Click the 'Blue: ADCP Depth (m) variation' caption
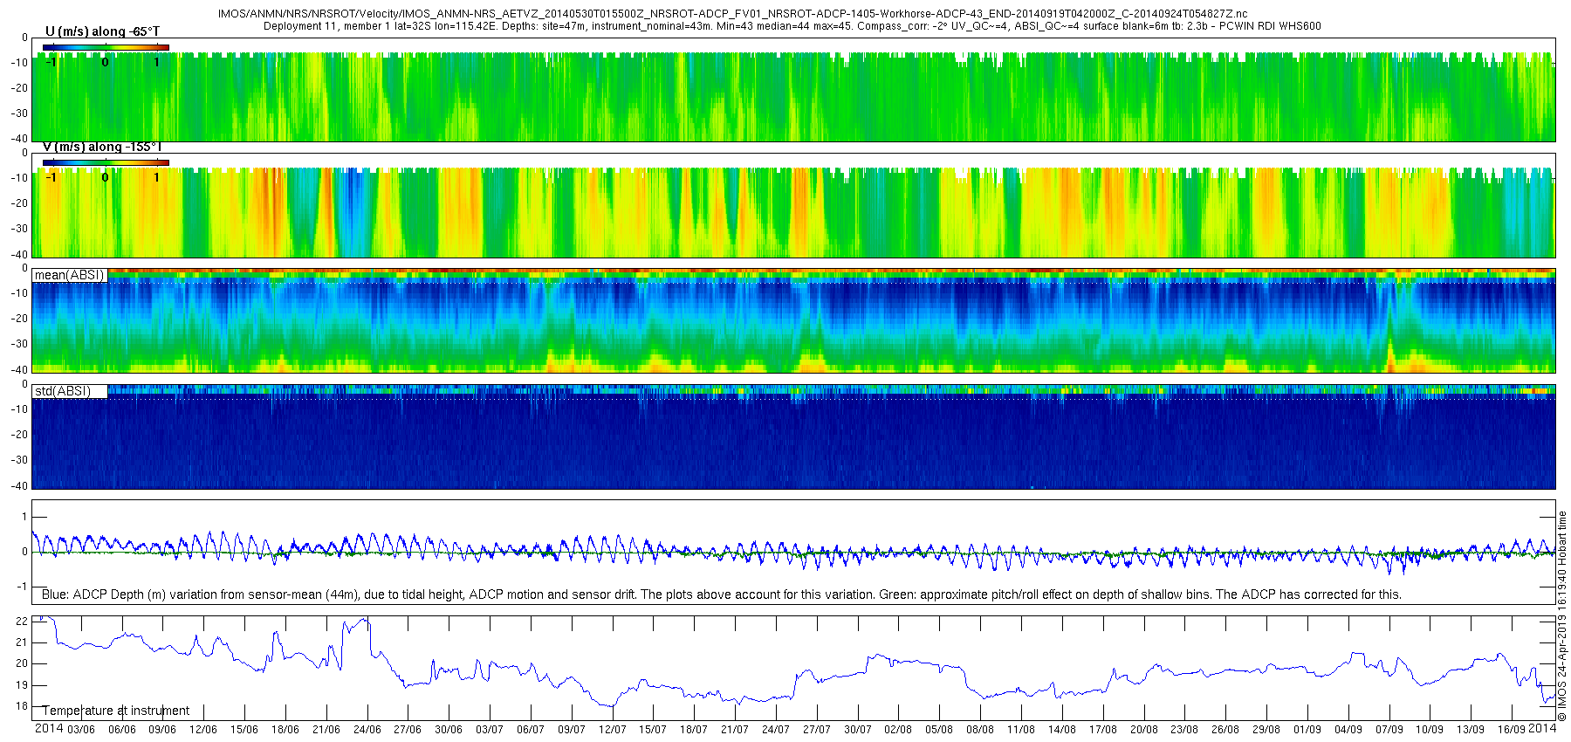The height and width of the screenshot is (742, 1571). [721, 594]
